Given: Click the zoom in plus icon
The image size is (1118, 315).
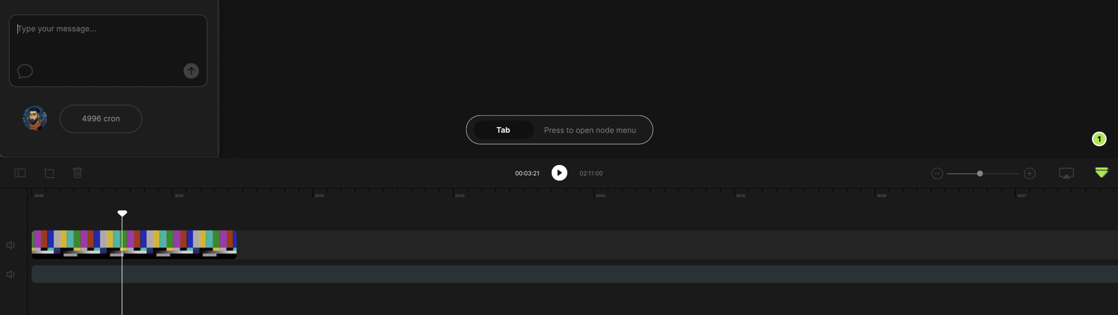Looking at the screenshot, I should tap(1030, 174).
